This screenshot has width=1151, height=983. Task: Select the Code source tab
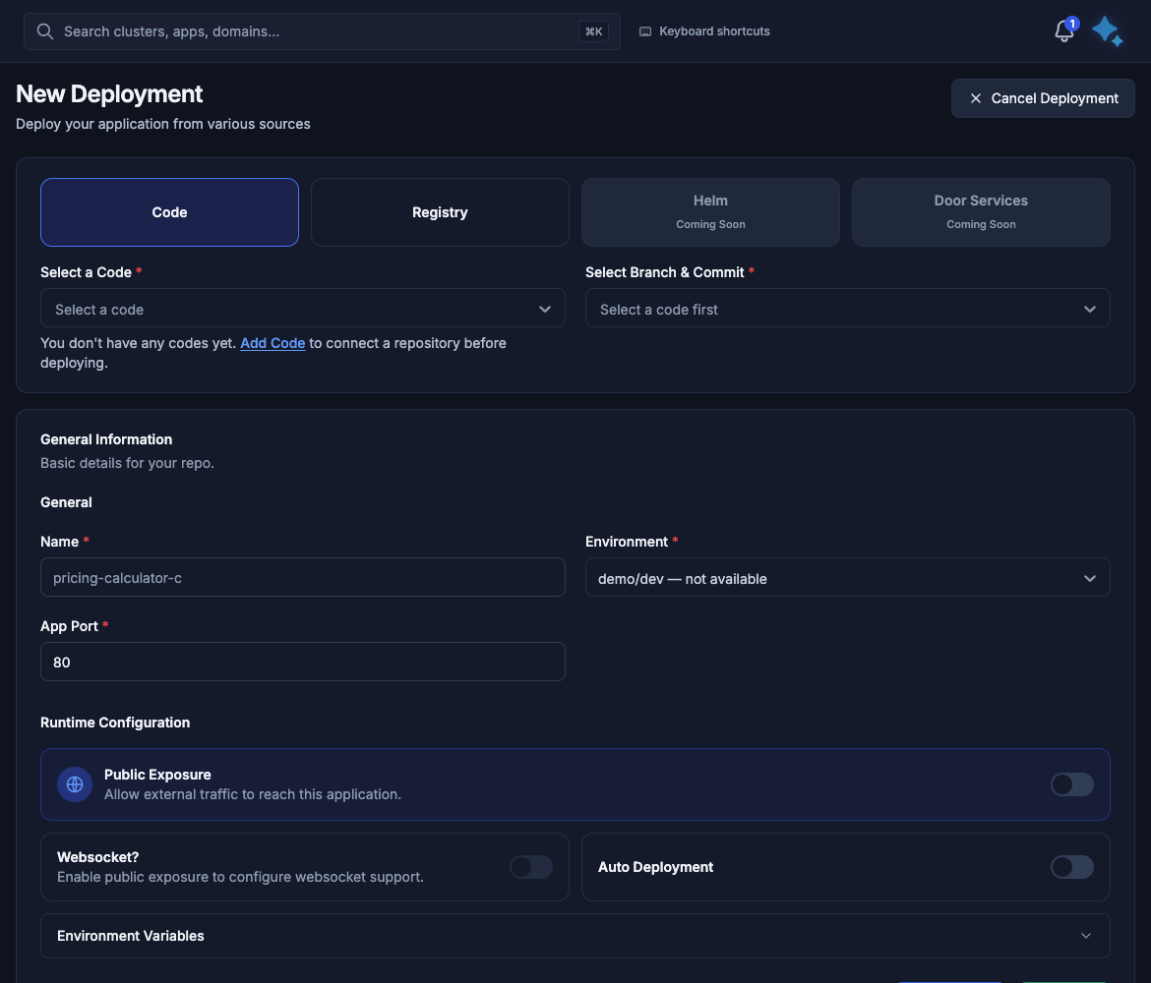click(169, 212)
